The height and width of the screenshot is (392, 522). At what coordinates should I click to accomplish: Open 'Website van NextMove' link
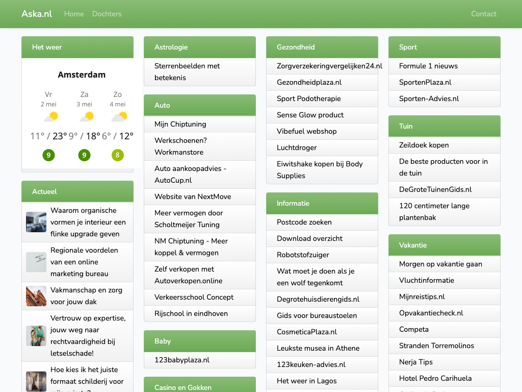tap(193, 197)
